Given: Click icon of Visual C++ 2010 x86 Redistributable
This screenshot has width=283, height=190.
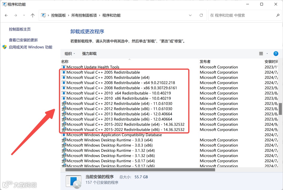Looking at the screenshot, I should pos(64,99).
